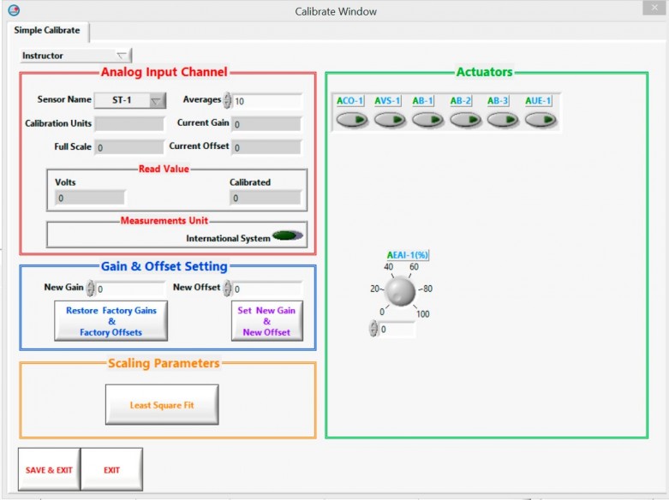Click the 100 mark on the knob scale
This screenshot has width=669, height=500.
(423, 314)
